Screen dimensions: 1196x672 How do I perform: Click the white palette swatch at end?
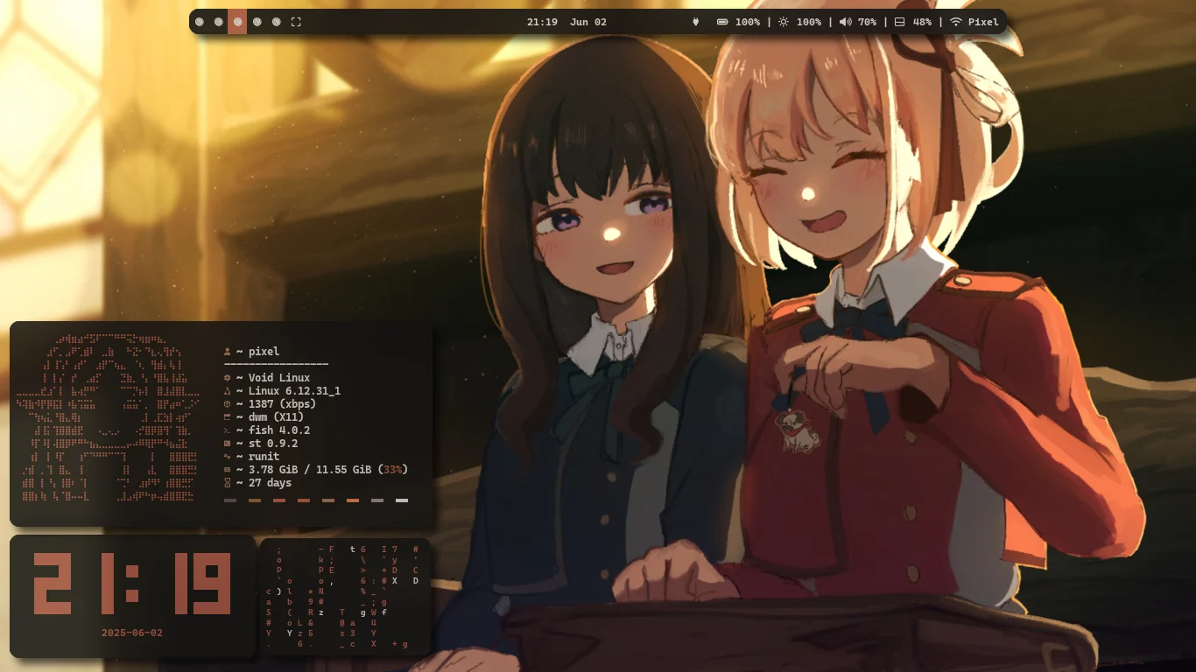click(x=402, y=500)
